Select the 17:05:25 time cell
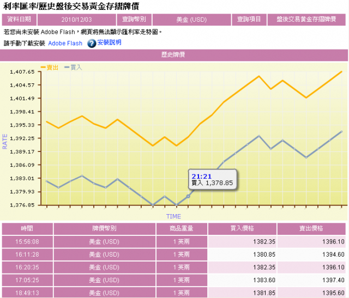This screenshot has height=298, width=349. [27, 281]
